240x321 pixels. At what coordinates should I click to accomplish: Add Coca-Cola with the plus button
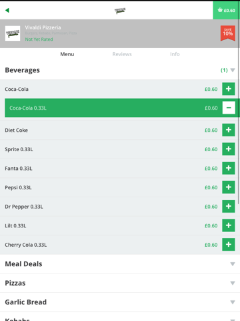pyautogui.click(x=229, y=89)
